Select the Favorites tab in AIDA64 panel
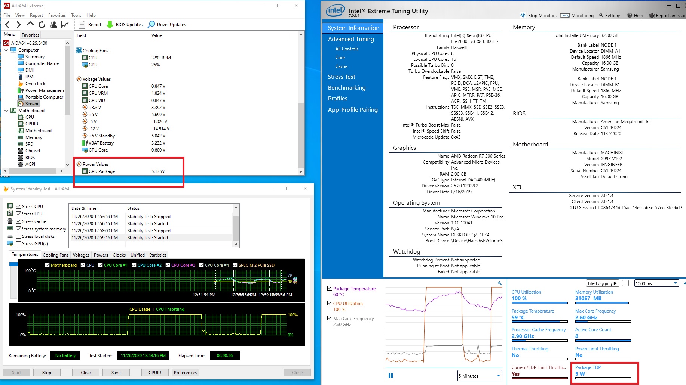The width and height of the screenshot is (686, 385). [30, 35]
